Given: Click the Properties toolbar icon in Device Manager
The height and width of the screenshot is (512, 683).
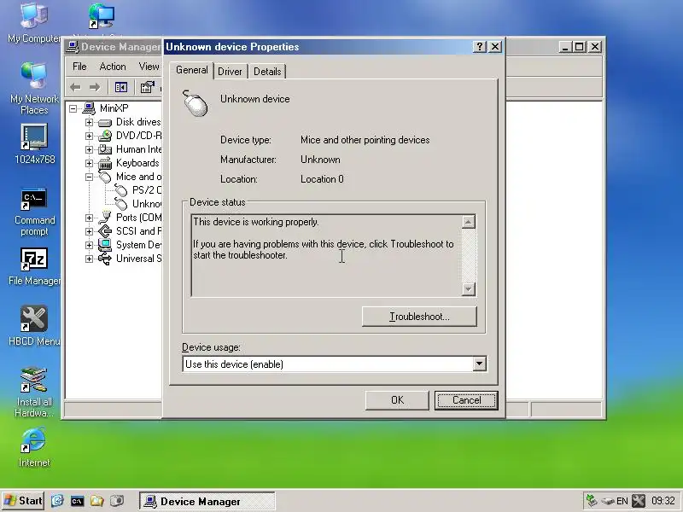Looking at the screenshot, I should click(x=147, y=88).
